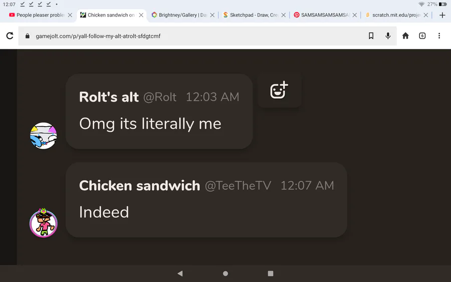Image resolution: width=451 pixels, height=282 pixels.
Task: Go to the browser home page icon
Action: pos(405,36)
